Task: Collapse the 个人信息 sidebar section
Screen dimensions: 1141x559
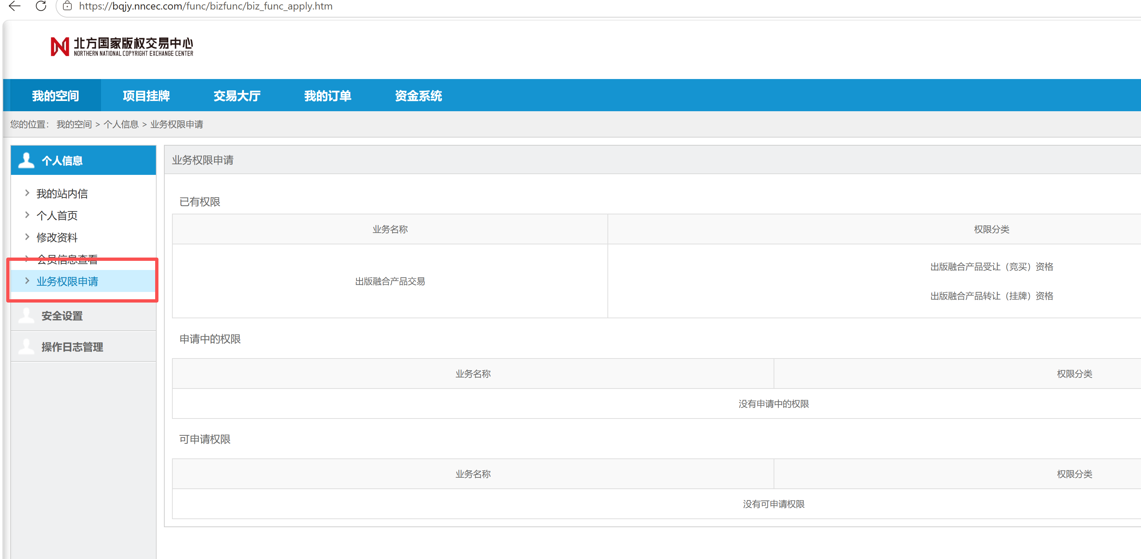Action: (x=83, y=160)
